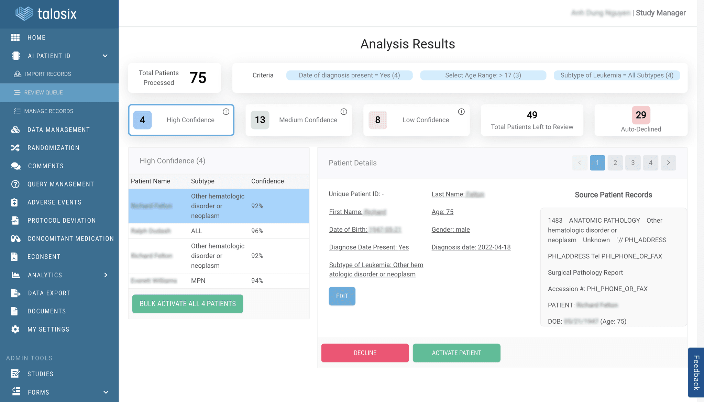Switch to the Low Confidence view

click(416, 120)
